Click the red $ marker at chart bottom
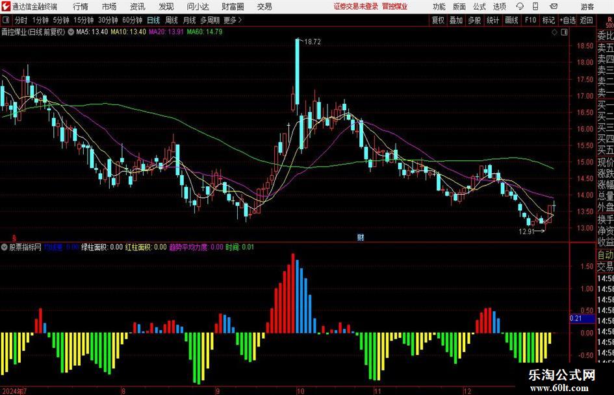Image resolution: width=614 pixels, height=395 pixels. click(x=14, y=238)
